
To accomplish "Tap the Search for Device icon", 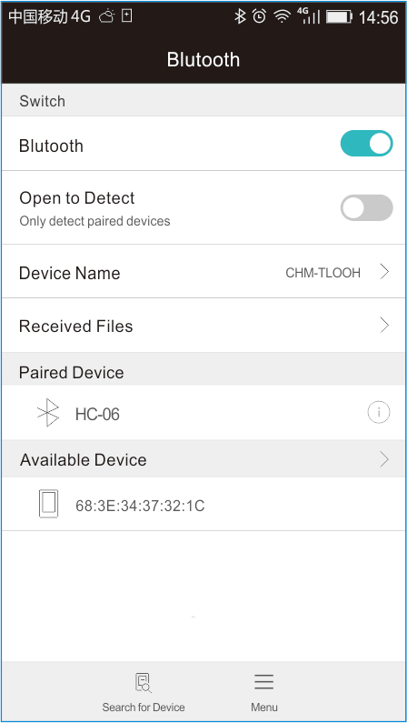I will (144, 682).
